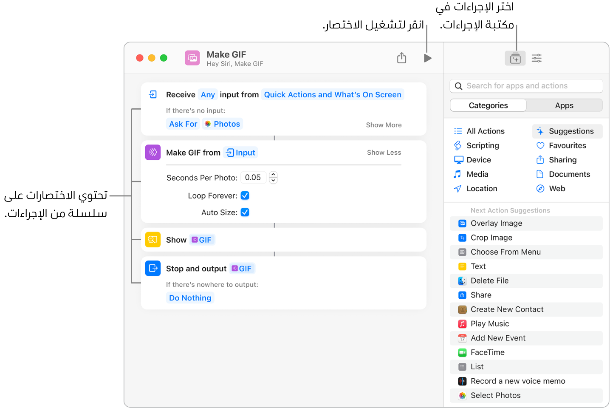
Task: Increase Seconds Per Photo with the stepper
Action: [x=273, y=175]
